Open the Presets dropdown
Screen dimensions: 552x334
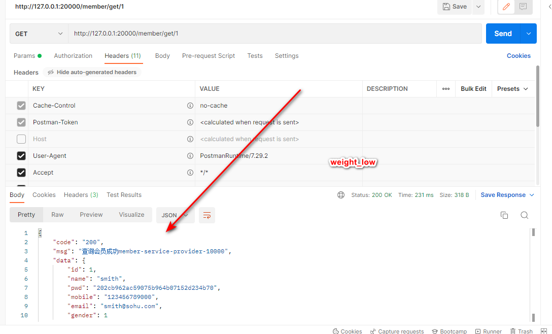[512, 89]
